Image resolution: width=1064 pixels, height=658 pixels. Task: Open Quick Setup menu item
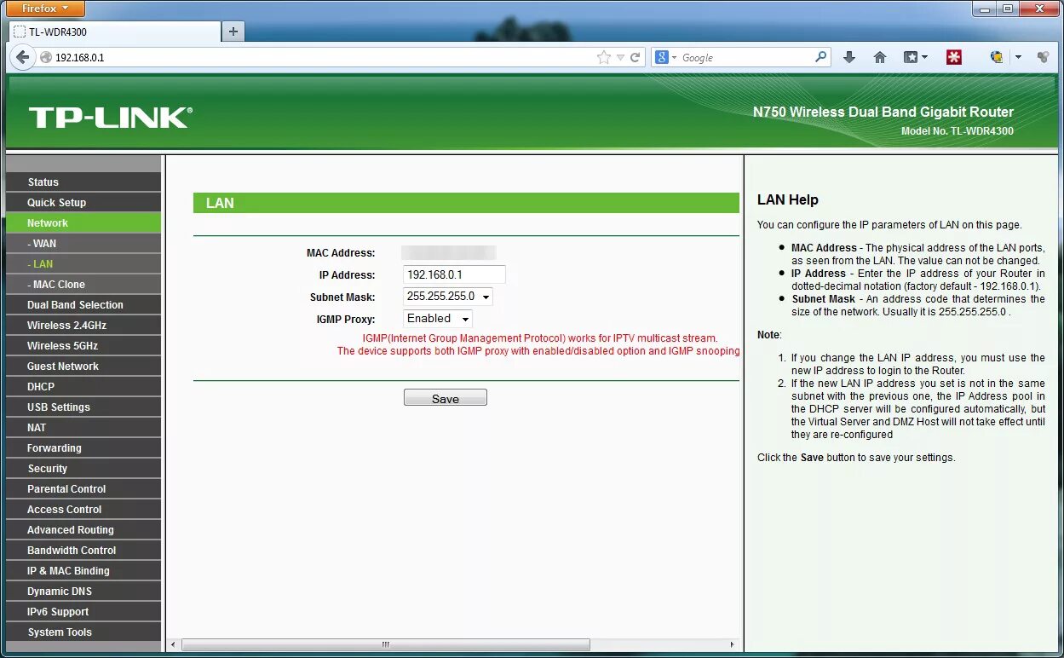(83, 203)
